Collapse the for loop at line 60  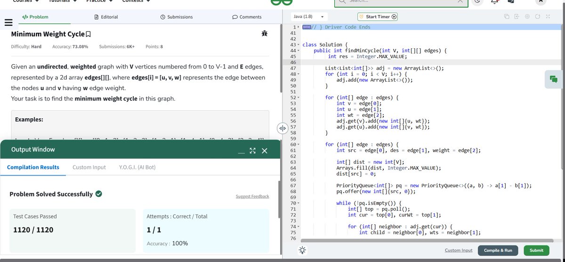[x=299, y=145]
